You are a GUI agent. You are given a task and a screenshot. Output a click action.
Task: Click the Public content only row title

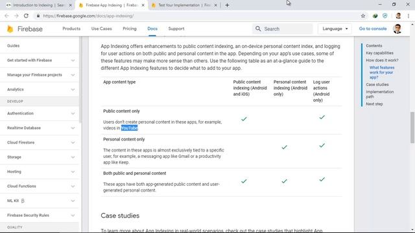coord(121,111)
